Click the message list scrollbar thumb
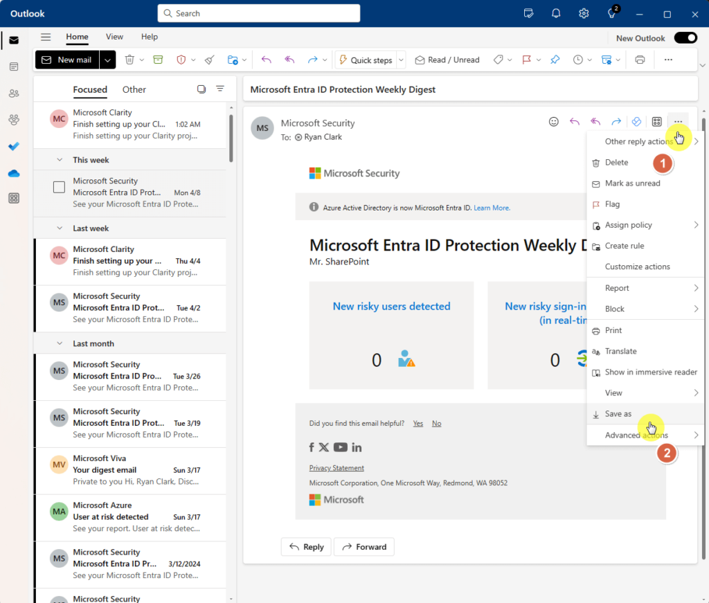Viewport: 709px width, 603px height. [x=231, y=138]
